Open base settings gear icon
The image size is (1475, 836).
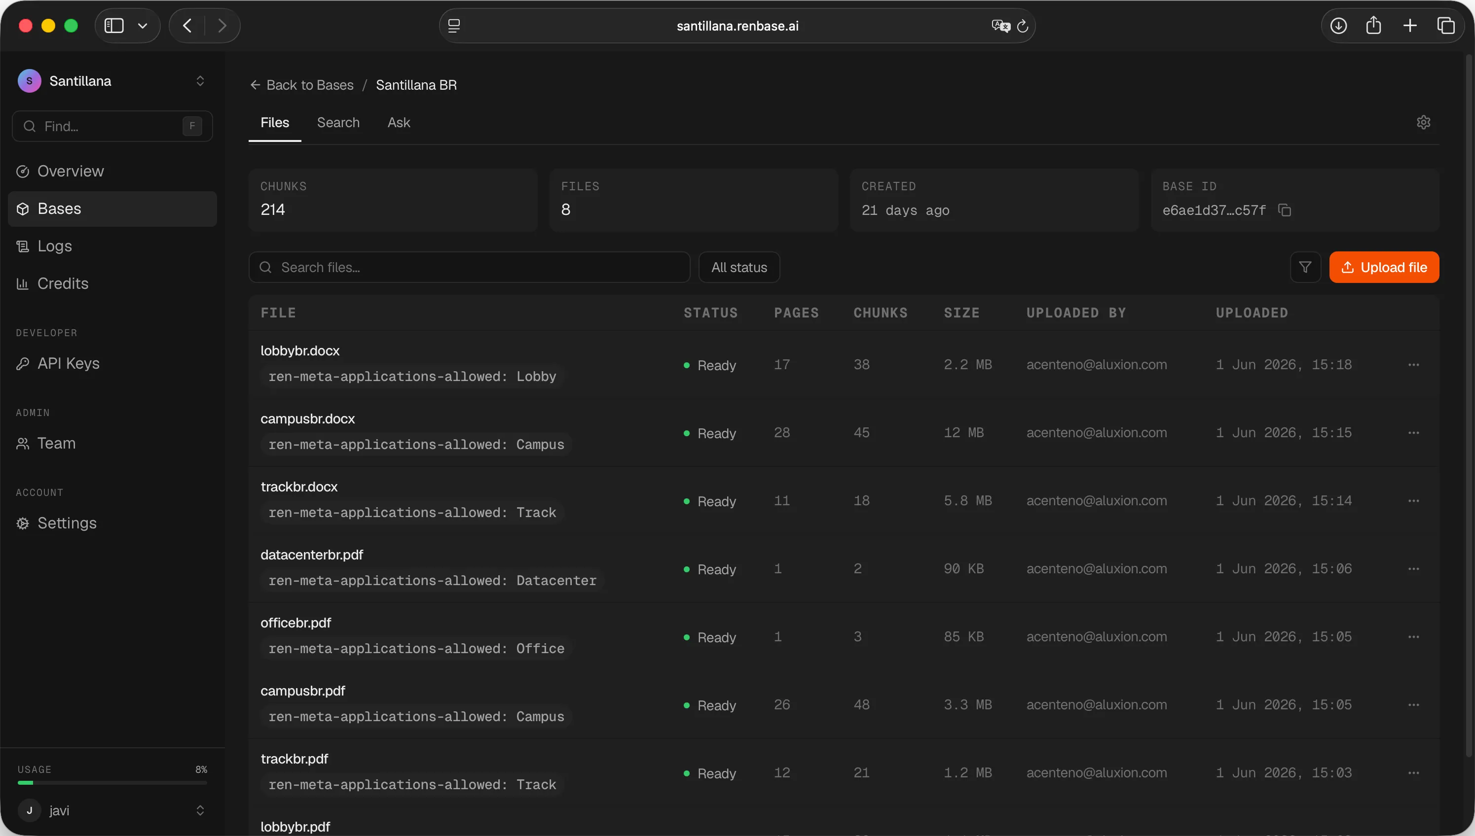pos(1423,122)
